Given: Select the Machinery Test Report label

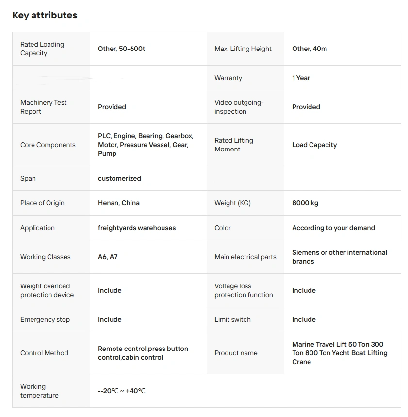Looking at the screenshot, I should pos(44,107).
